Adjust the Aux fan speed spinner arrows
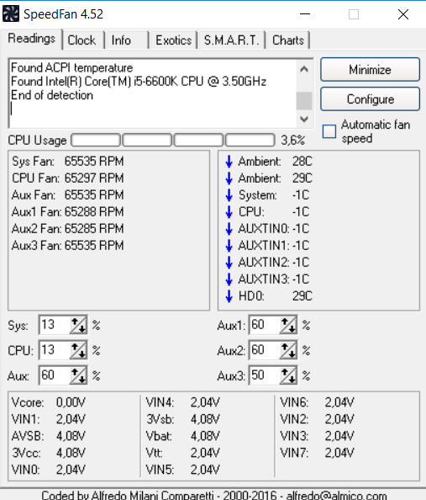 [78, 375]
